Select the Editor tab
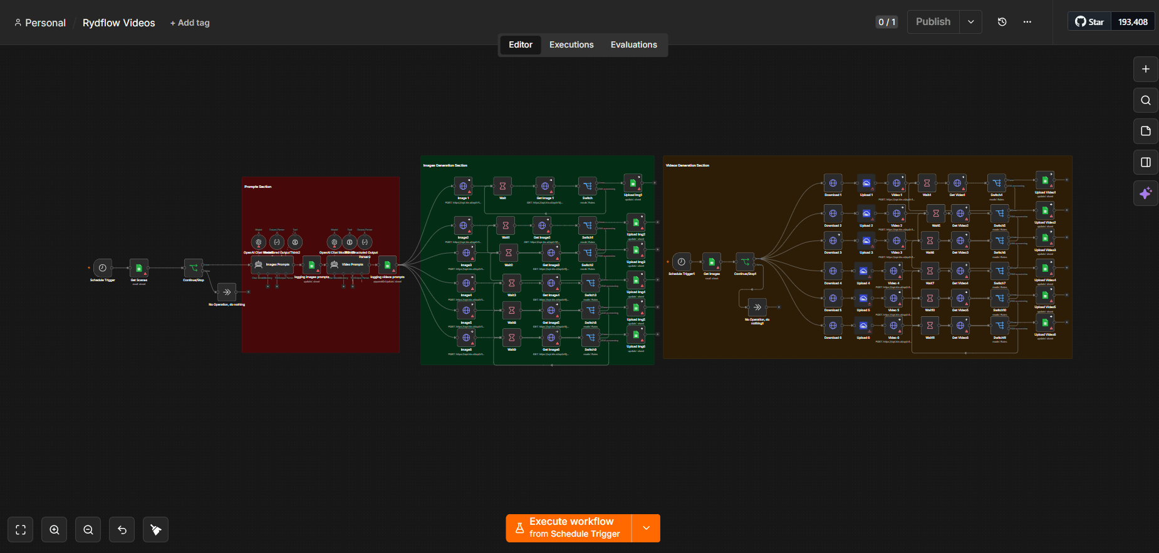Screen dimensions: 1159x553 pyautogui.click(x=521, y=44)
